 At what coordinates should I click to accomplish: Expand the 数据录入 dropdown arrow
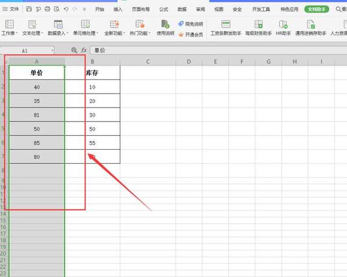click(68, 33)
